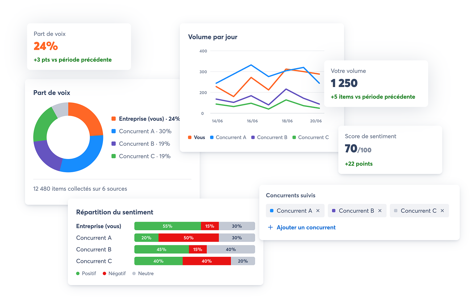
Task: Click +3 pts vs période précédente text
Action: pos(73,60)
